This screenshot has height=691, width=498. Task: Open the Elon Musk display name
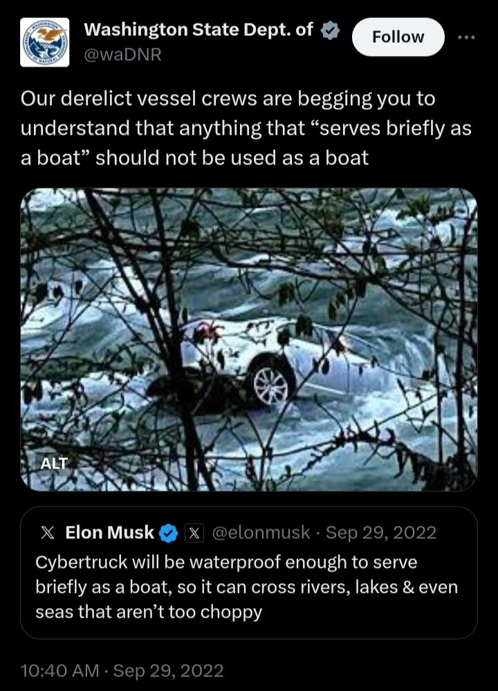(x=109, y=533)
